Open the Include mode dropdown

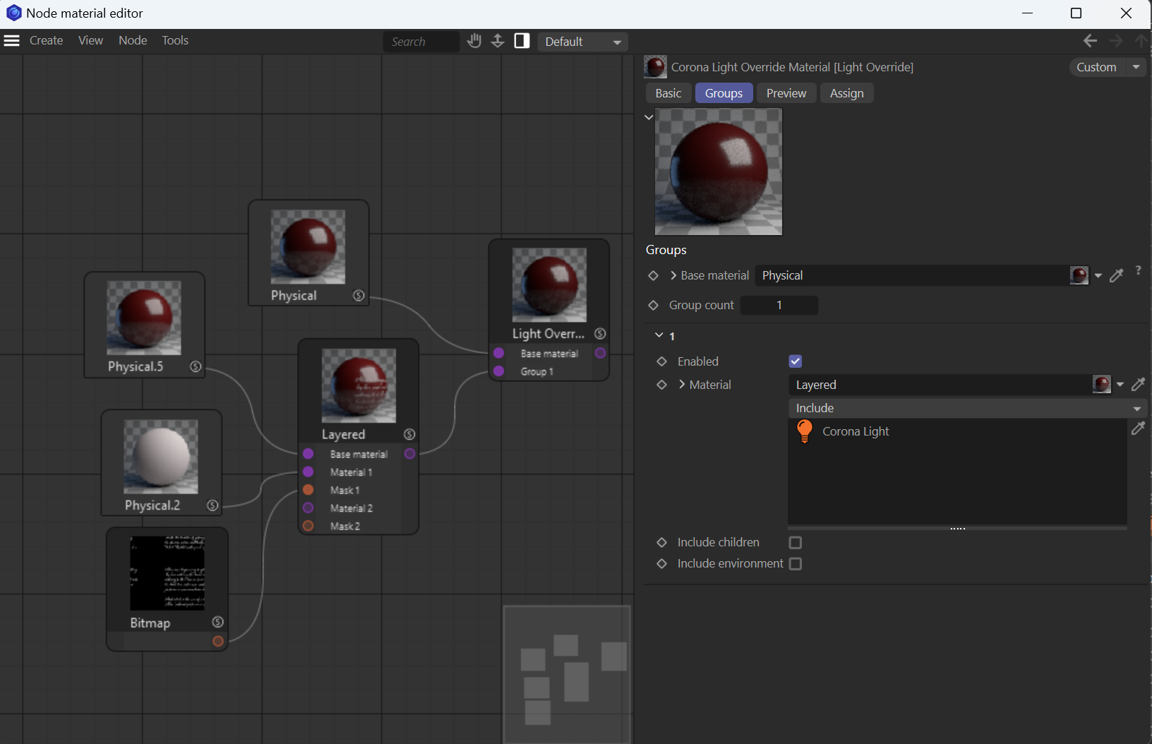point(967,408)
